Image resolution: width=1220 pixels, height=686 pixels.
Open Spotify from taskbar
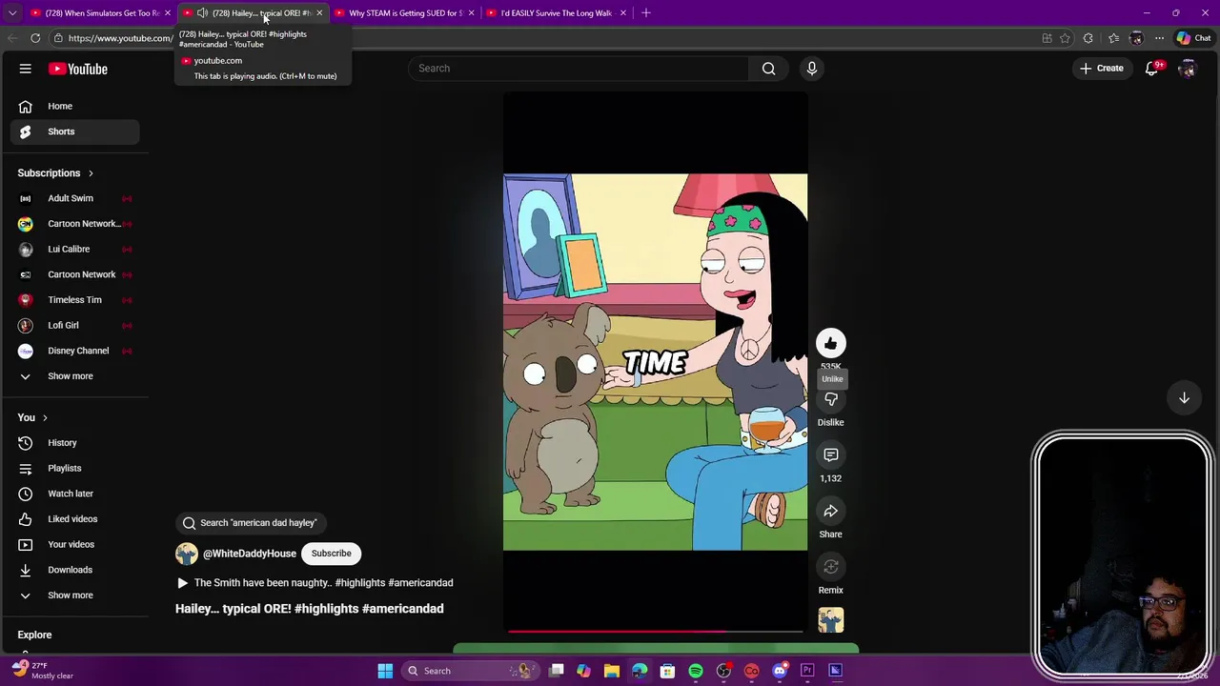(696, 671)
